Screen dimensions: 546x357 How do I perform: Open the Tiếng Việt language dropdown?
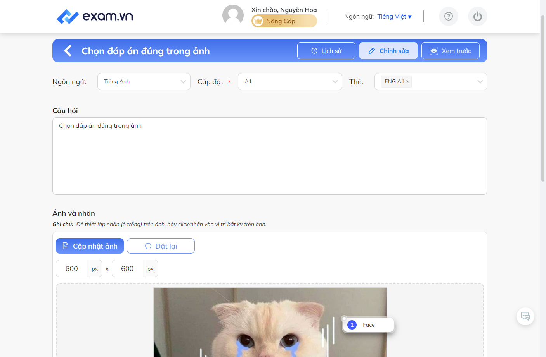click(394, 16)
